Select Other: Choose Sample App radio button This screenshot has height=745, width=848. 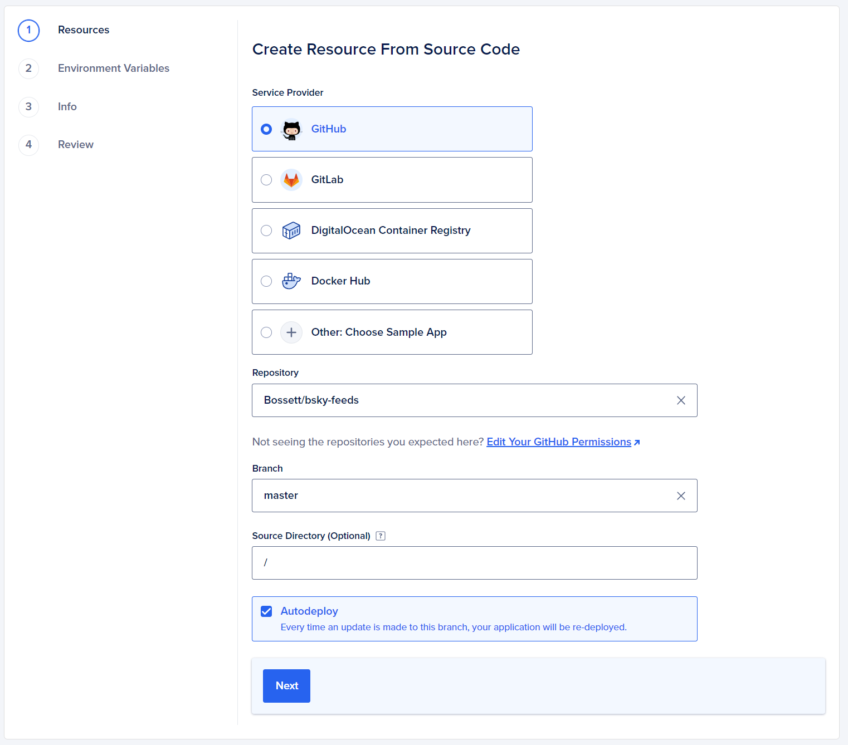[266, 332]
